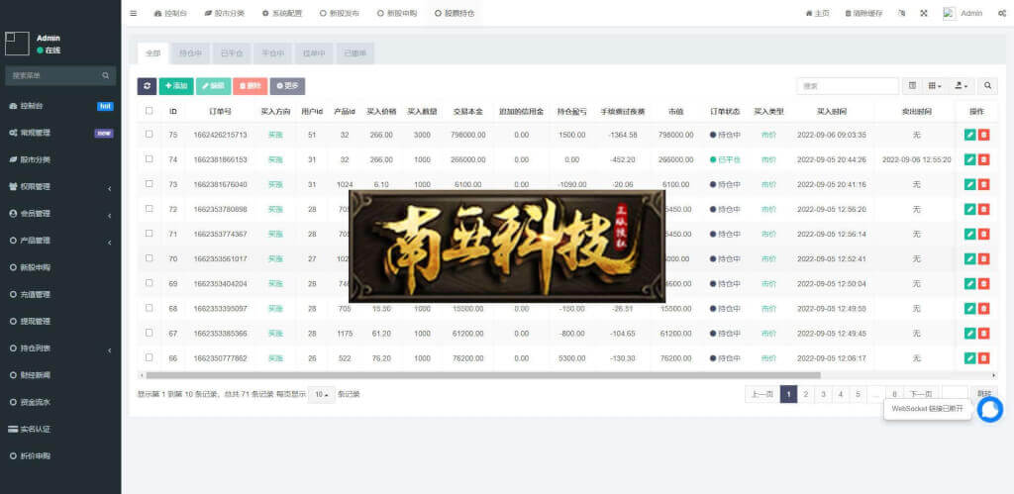
Task: Tick the checkbox for row ID 68
Action: [150, 308]
